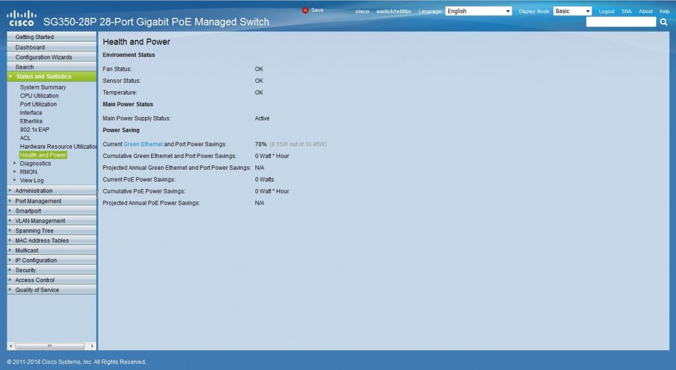Screen dimensions: 676x370
Task: Click the Current PoE Power Savings value
Action: [264, 180]
